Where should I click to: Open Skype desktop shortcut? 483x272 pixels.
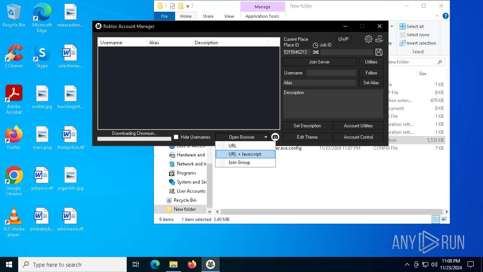[42, 56]
